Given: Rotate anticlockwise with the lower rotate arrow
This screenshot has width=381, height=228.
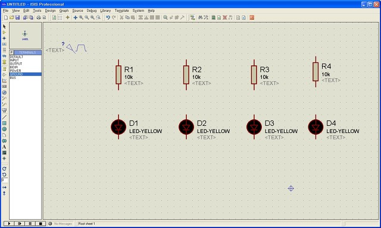Looking at the screenshot, I should coord(4,175).
